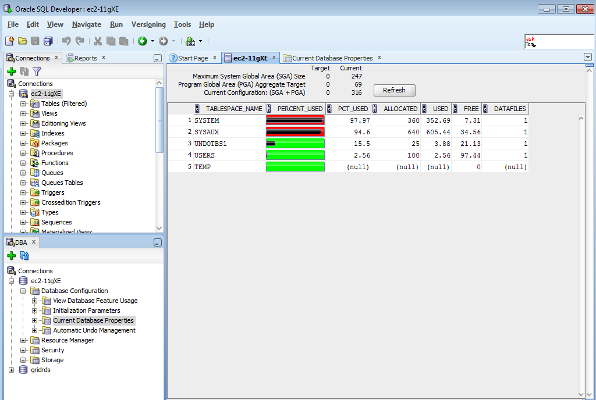This screenshot has width=596, height=400.
Task: Click the Copy toolbar icon
Action: 111,41
